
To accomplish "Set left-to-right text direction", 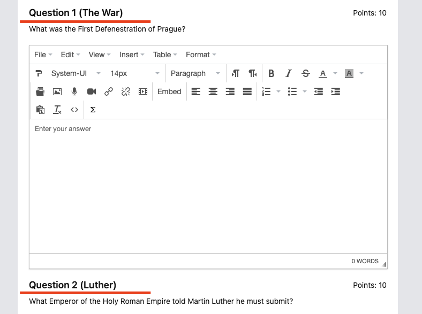I will pos(235,73).
